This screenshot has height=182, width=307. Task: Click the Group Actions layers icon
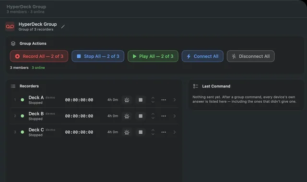13,43
